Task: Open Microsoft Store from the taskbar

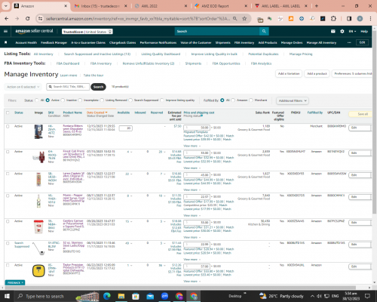Action: pos(136,296)
